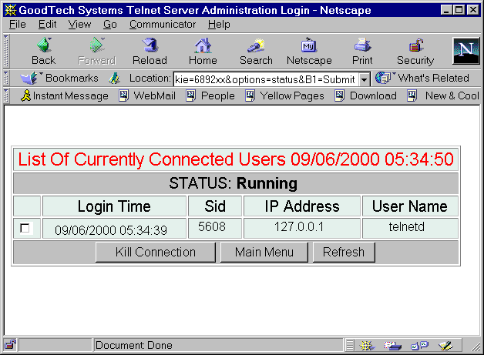
Task: Open Download bookmark
Action: 366,96
